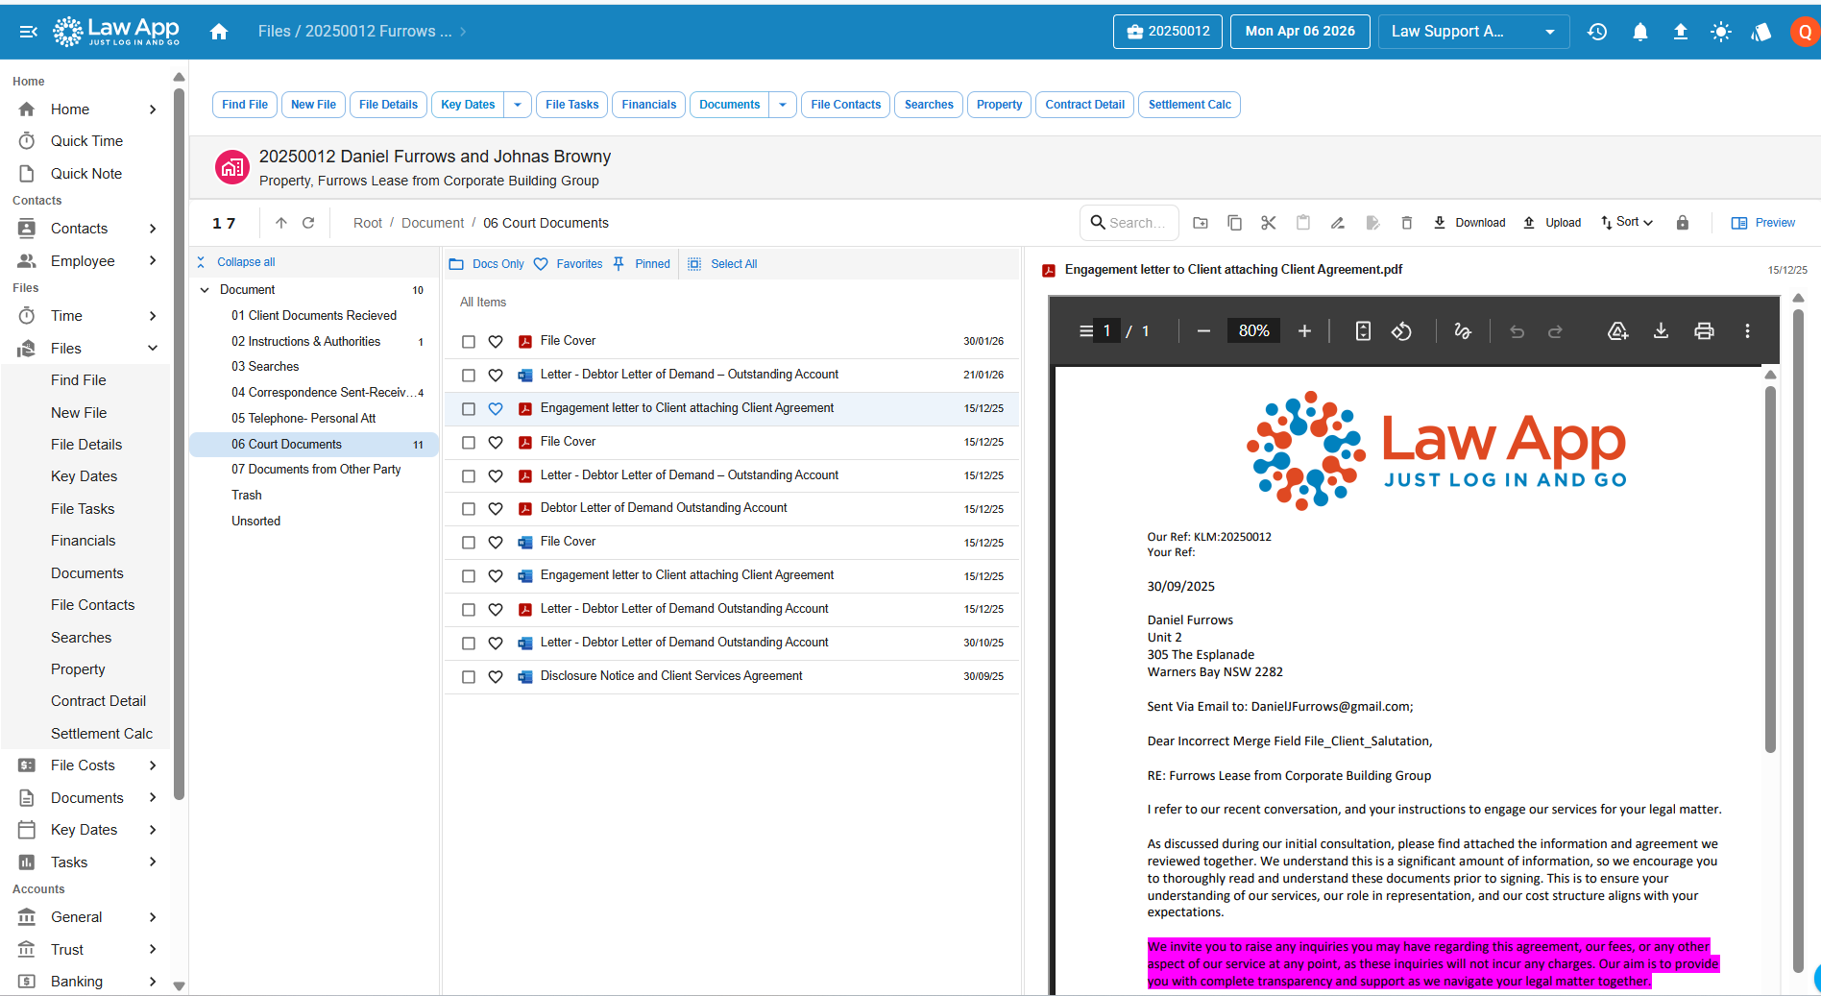Open the Settlement Calc tab
Viewport: 1821px width, 996px height.
tap(1189, 105)
